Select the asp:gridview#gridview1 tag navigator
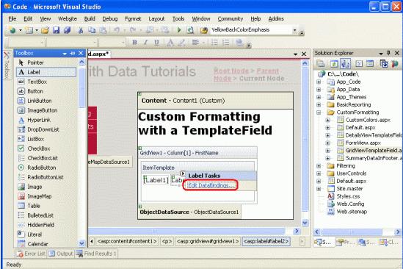Viewport: 403px width, 269px height. pos(208,242)
